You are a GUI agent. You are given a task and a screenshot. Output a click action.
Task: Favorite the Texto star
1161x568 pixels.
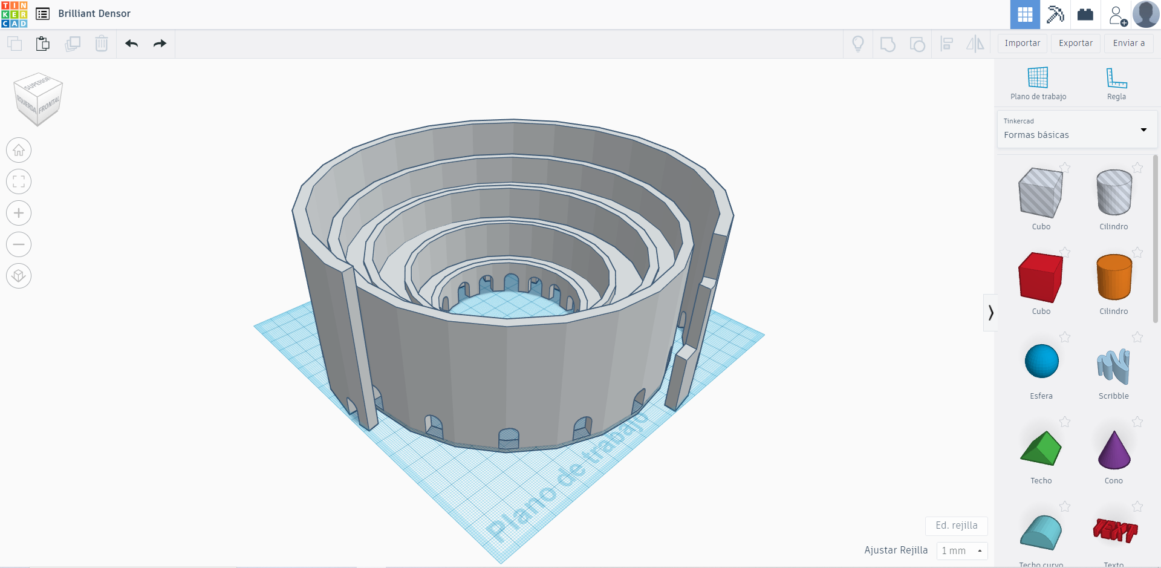[x=1137, y=506]
